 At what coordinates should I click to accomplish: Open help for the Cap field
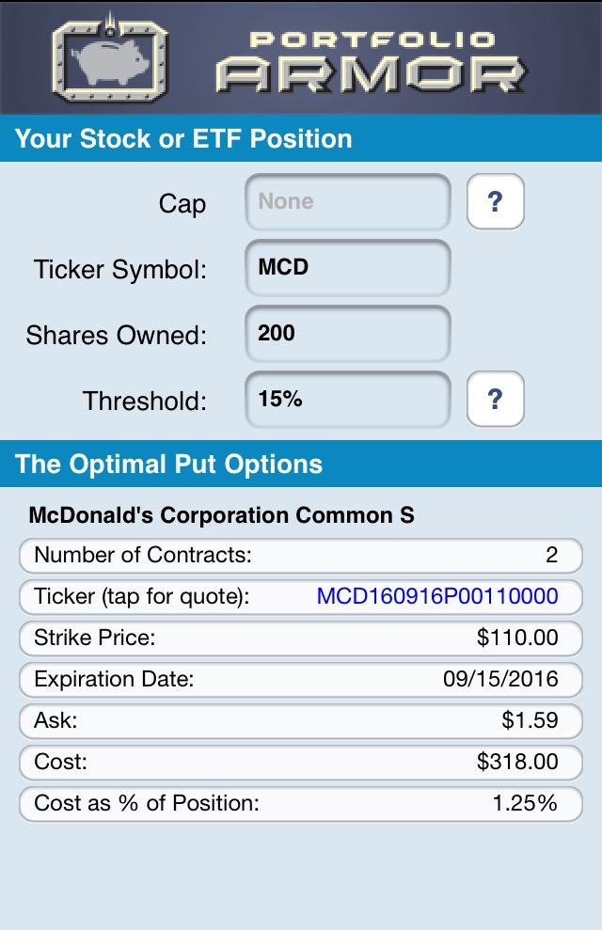click(496, 201)
